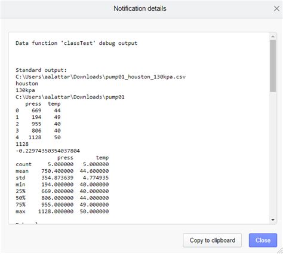283x254 pixels.
Task: Click the 'Data function 'classTest' debug output' line
Action: click(x=76, y=43)
